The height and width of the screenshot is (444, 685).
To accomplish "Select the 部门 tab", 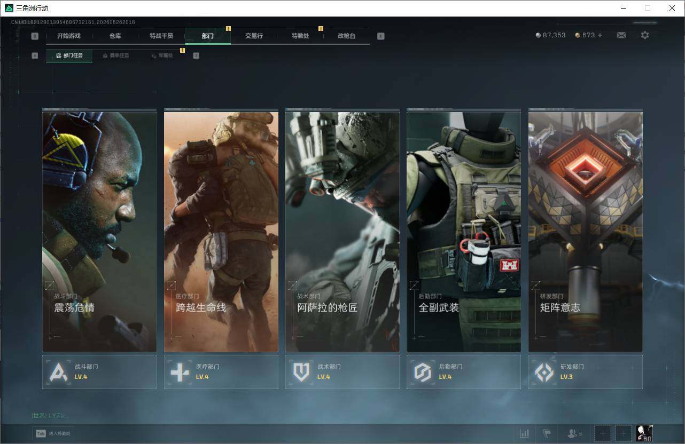I will pos(208,36).
